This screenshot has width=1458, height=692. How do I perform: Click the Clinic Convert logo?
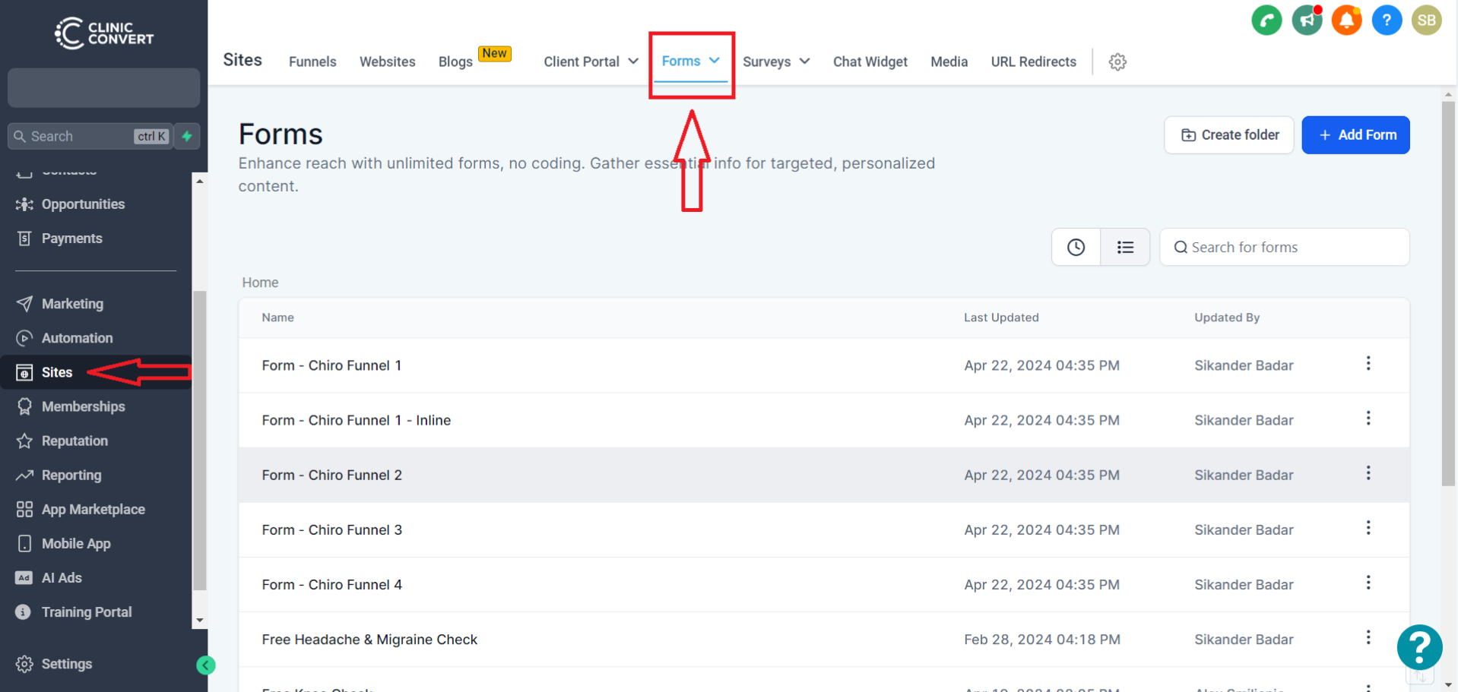point(103,33)
